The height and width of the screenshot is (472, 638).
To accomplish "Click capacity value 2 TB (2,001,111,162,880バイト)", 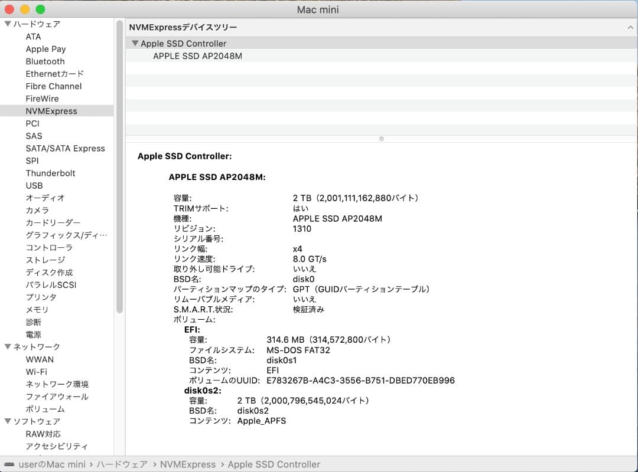I will 356,198.
